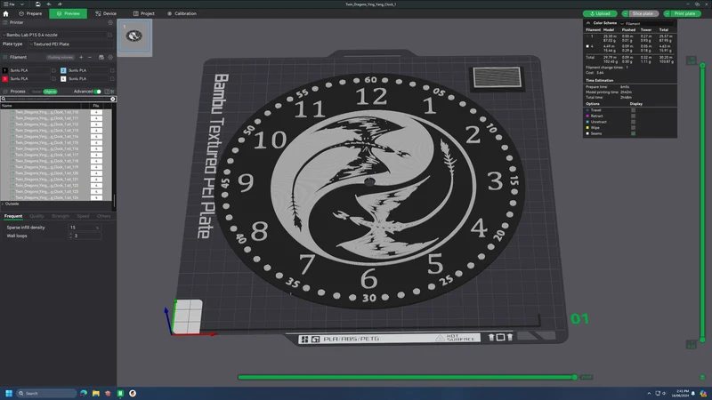Click the Print plate button
Viewport: 712px width, 400px height.
(x=682, y=13)
